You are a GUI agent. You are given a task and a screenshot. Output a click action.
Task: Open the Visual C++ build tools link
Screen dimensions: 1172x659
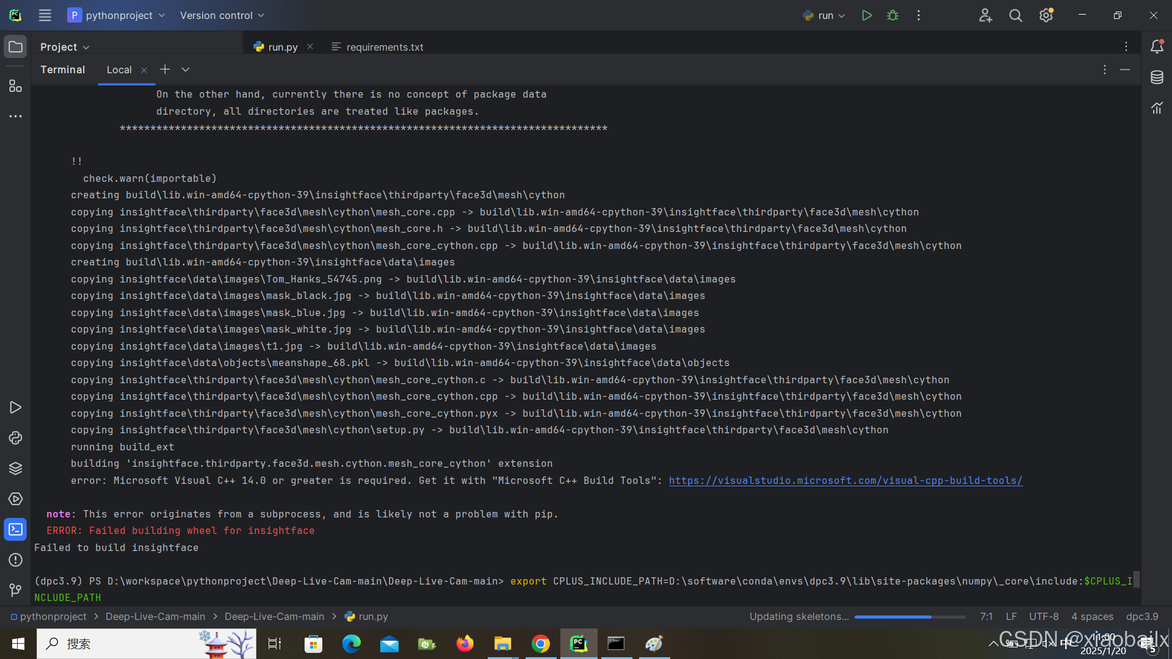coord(845,481)
